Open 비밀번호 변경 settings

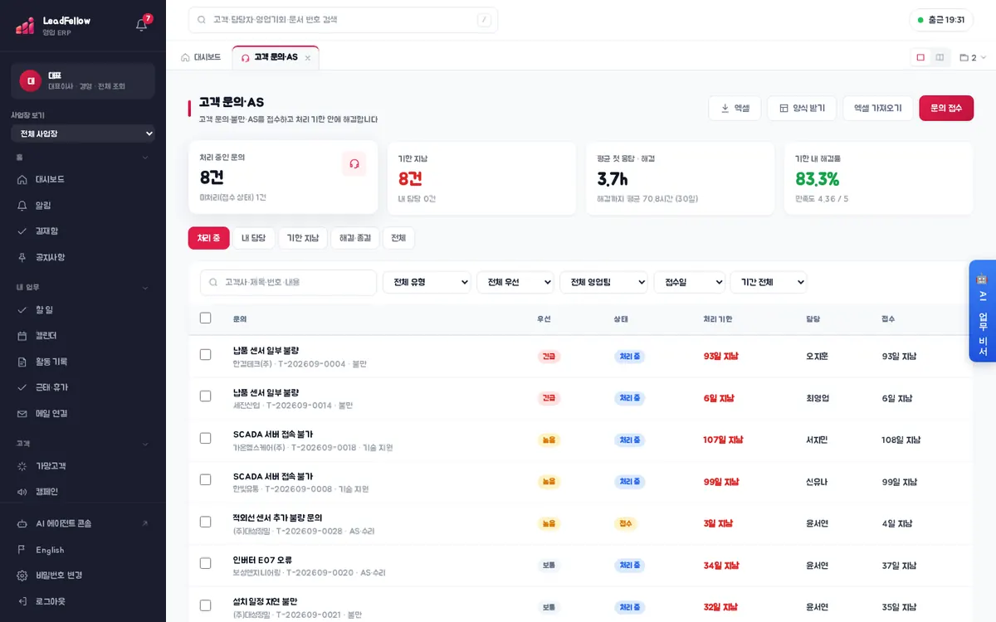(83, 576)
